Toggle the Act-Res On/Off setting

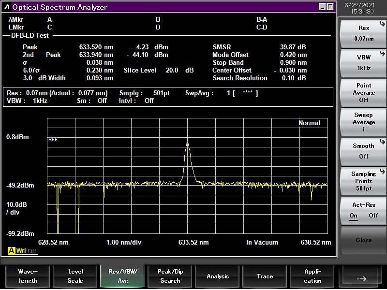[x=363, y=211]
